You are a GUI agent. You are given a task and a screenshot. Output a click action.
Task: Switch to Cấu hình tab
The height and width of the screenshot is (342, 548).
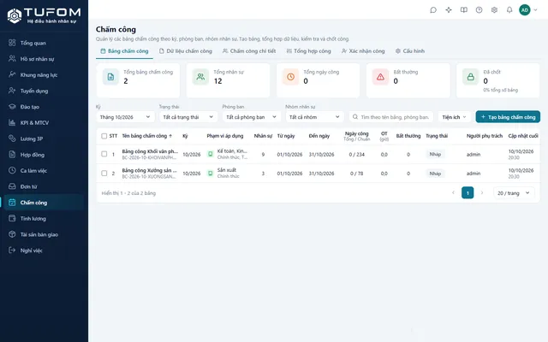(410, 51)
